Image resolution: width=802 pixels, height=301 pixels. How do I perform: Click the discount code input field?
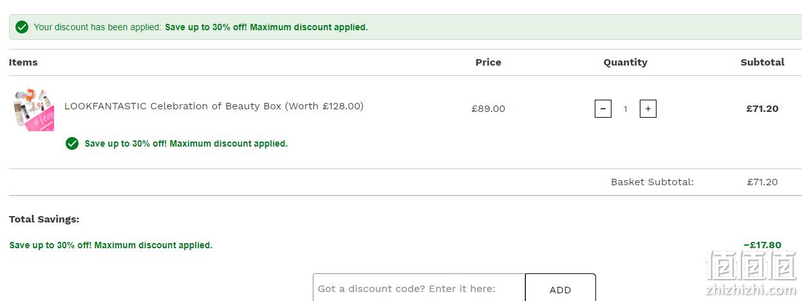(419, 289)
